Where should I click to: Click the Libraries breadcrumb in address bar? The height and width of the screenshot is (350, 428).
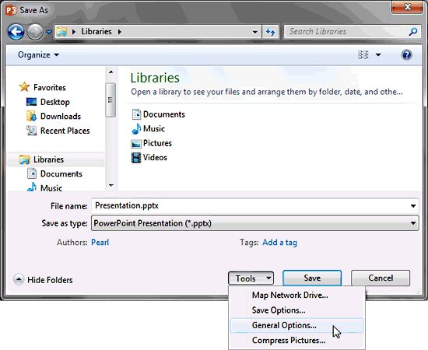pyautogui.click(x=96, y=32)
